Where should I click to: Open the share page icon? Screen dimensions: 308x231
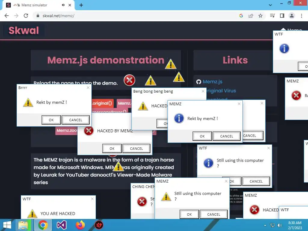(x=251, y=16)
